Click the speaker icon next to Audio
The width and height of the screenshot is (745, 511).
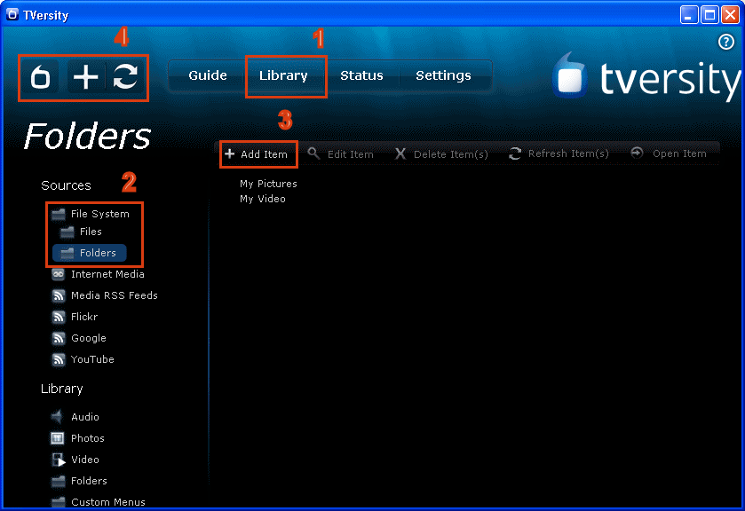click(57, 417)
